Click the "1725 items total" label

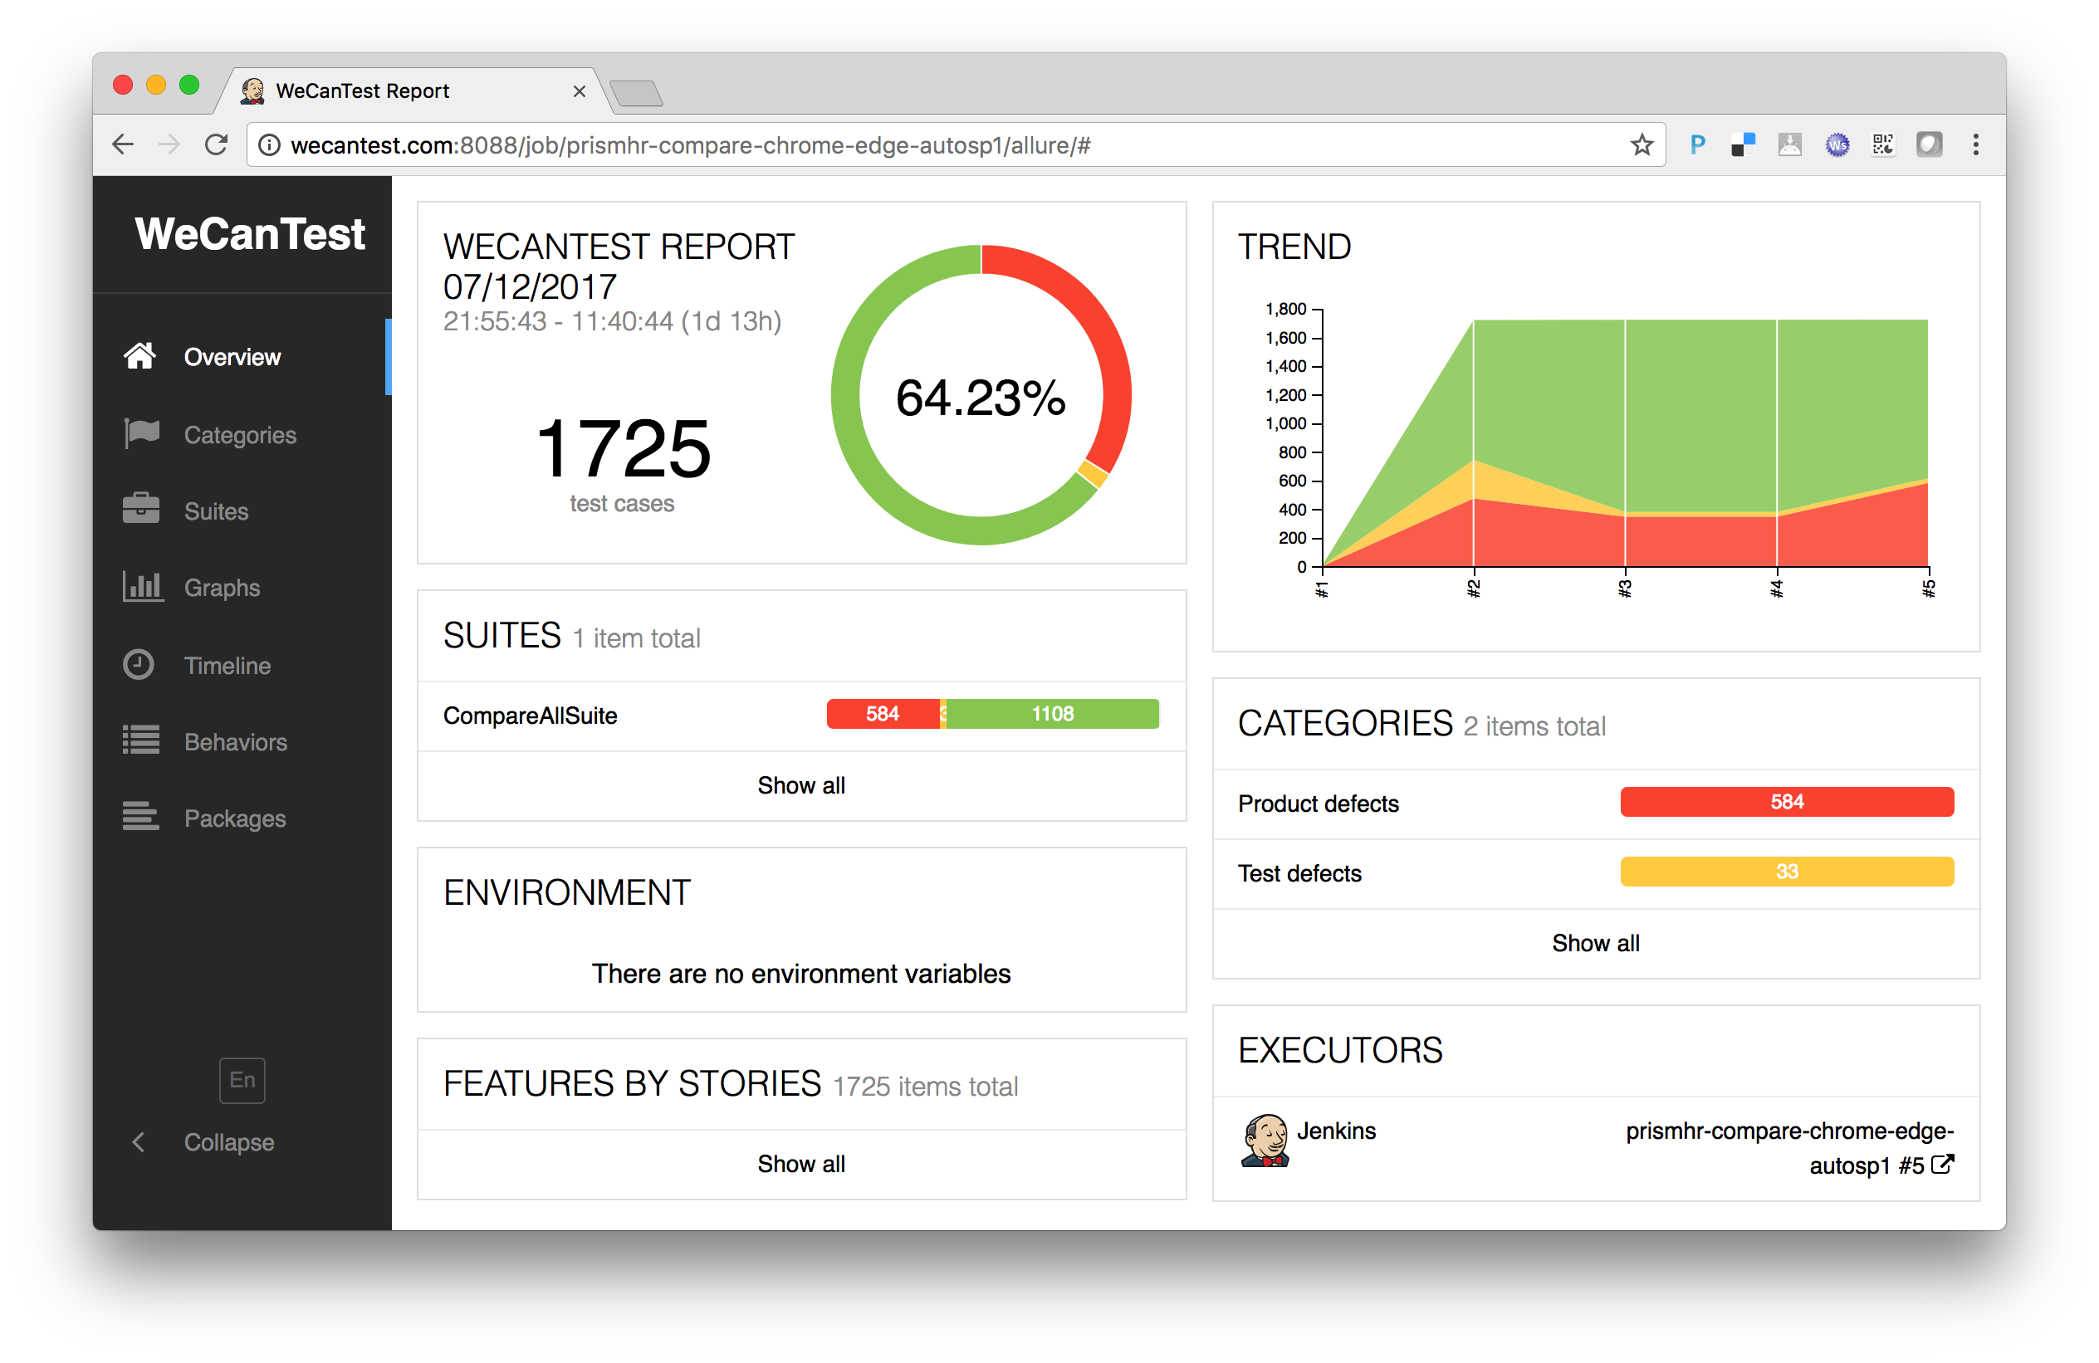point(925,1087)
